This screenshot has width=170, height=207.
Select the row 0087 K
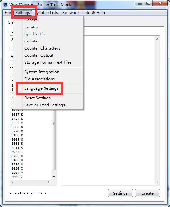(17, 115)
